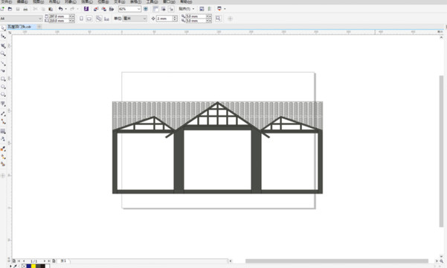Click the Open folder icon
The width and height of the screenshot is (447, 268).
[x=10, y=9]
